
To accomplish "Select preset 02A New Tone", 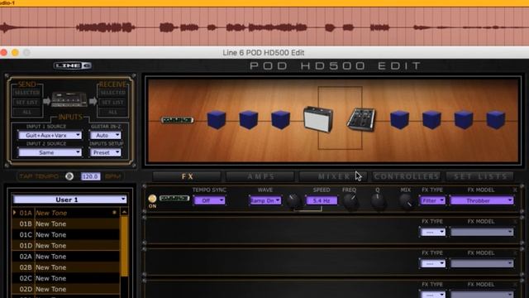I will click(x=66, y=257).
